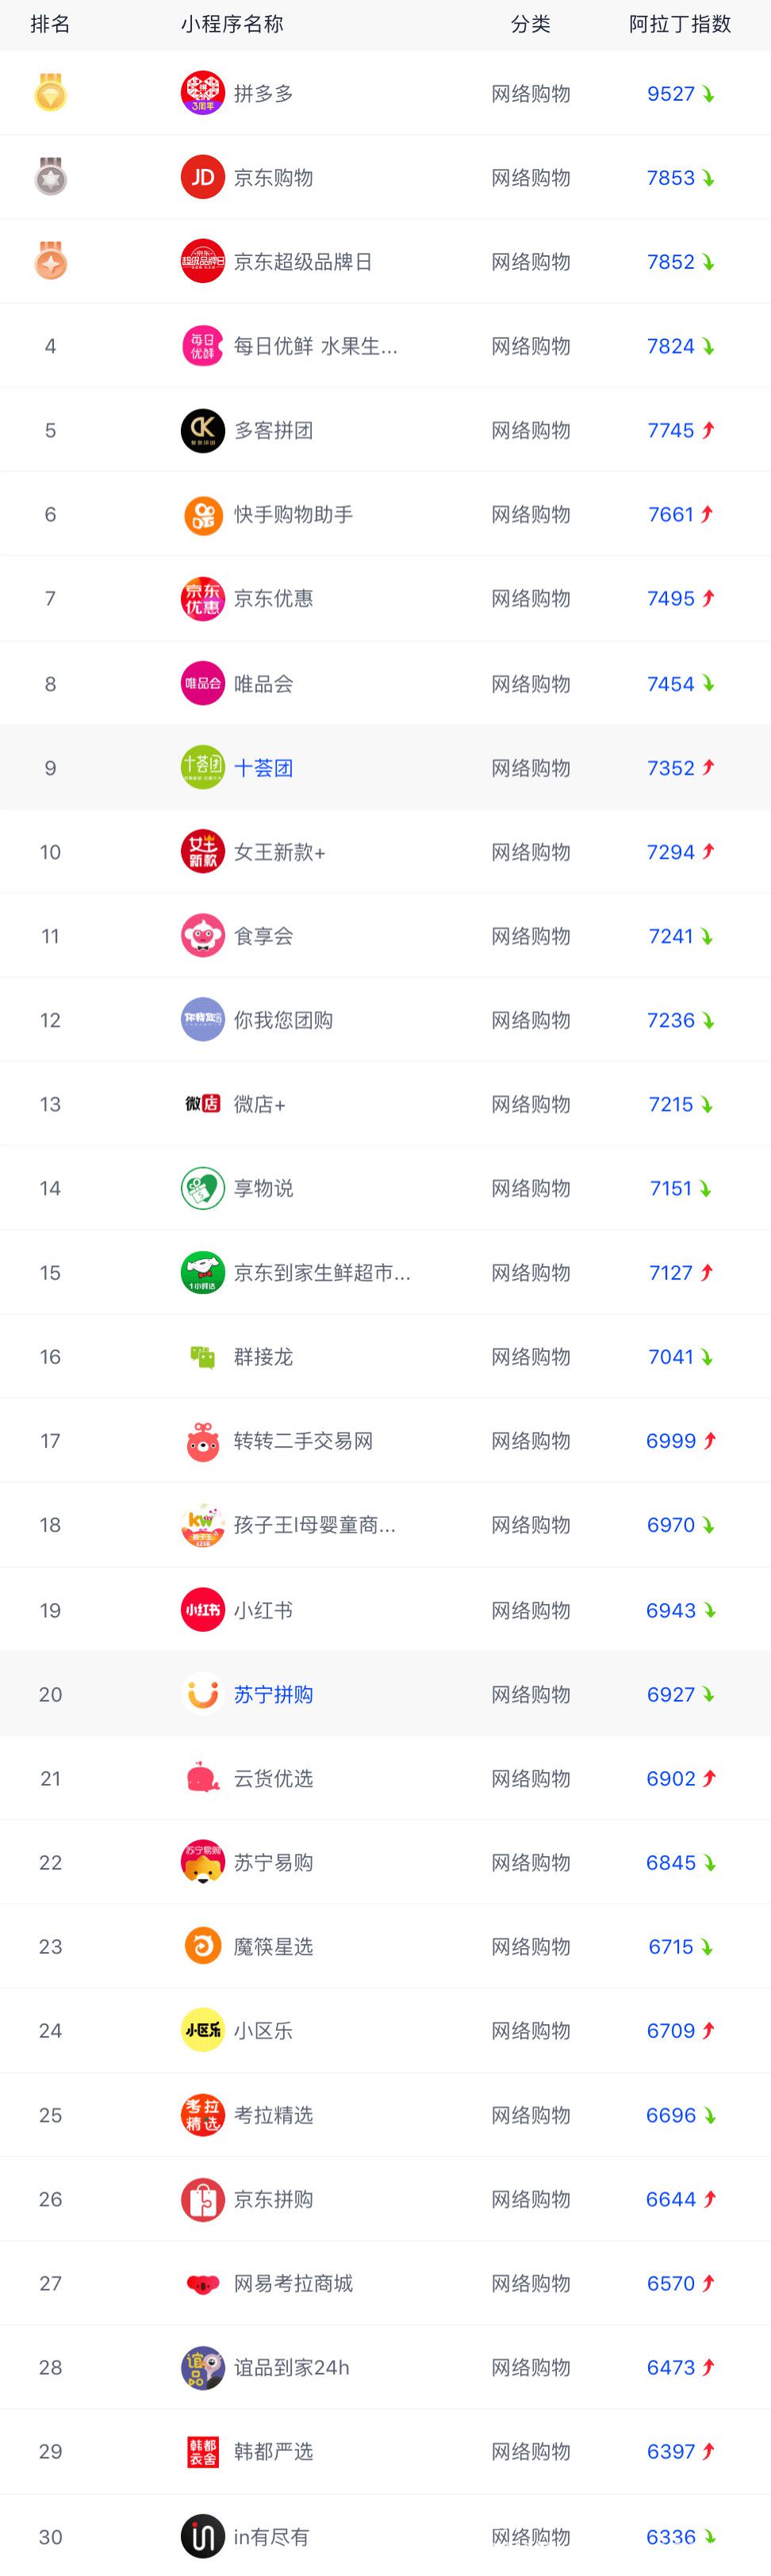Screen dimensions: 771x2576
Task: Click the 转转二手交易网 name text
Action: 303,1441
